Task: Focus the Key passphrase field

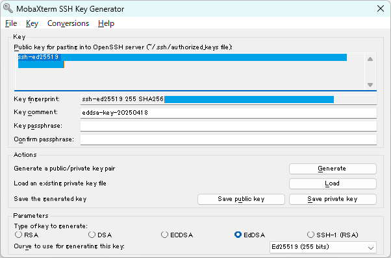Action: [x=229, y=126]
